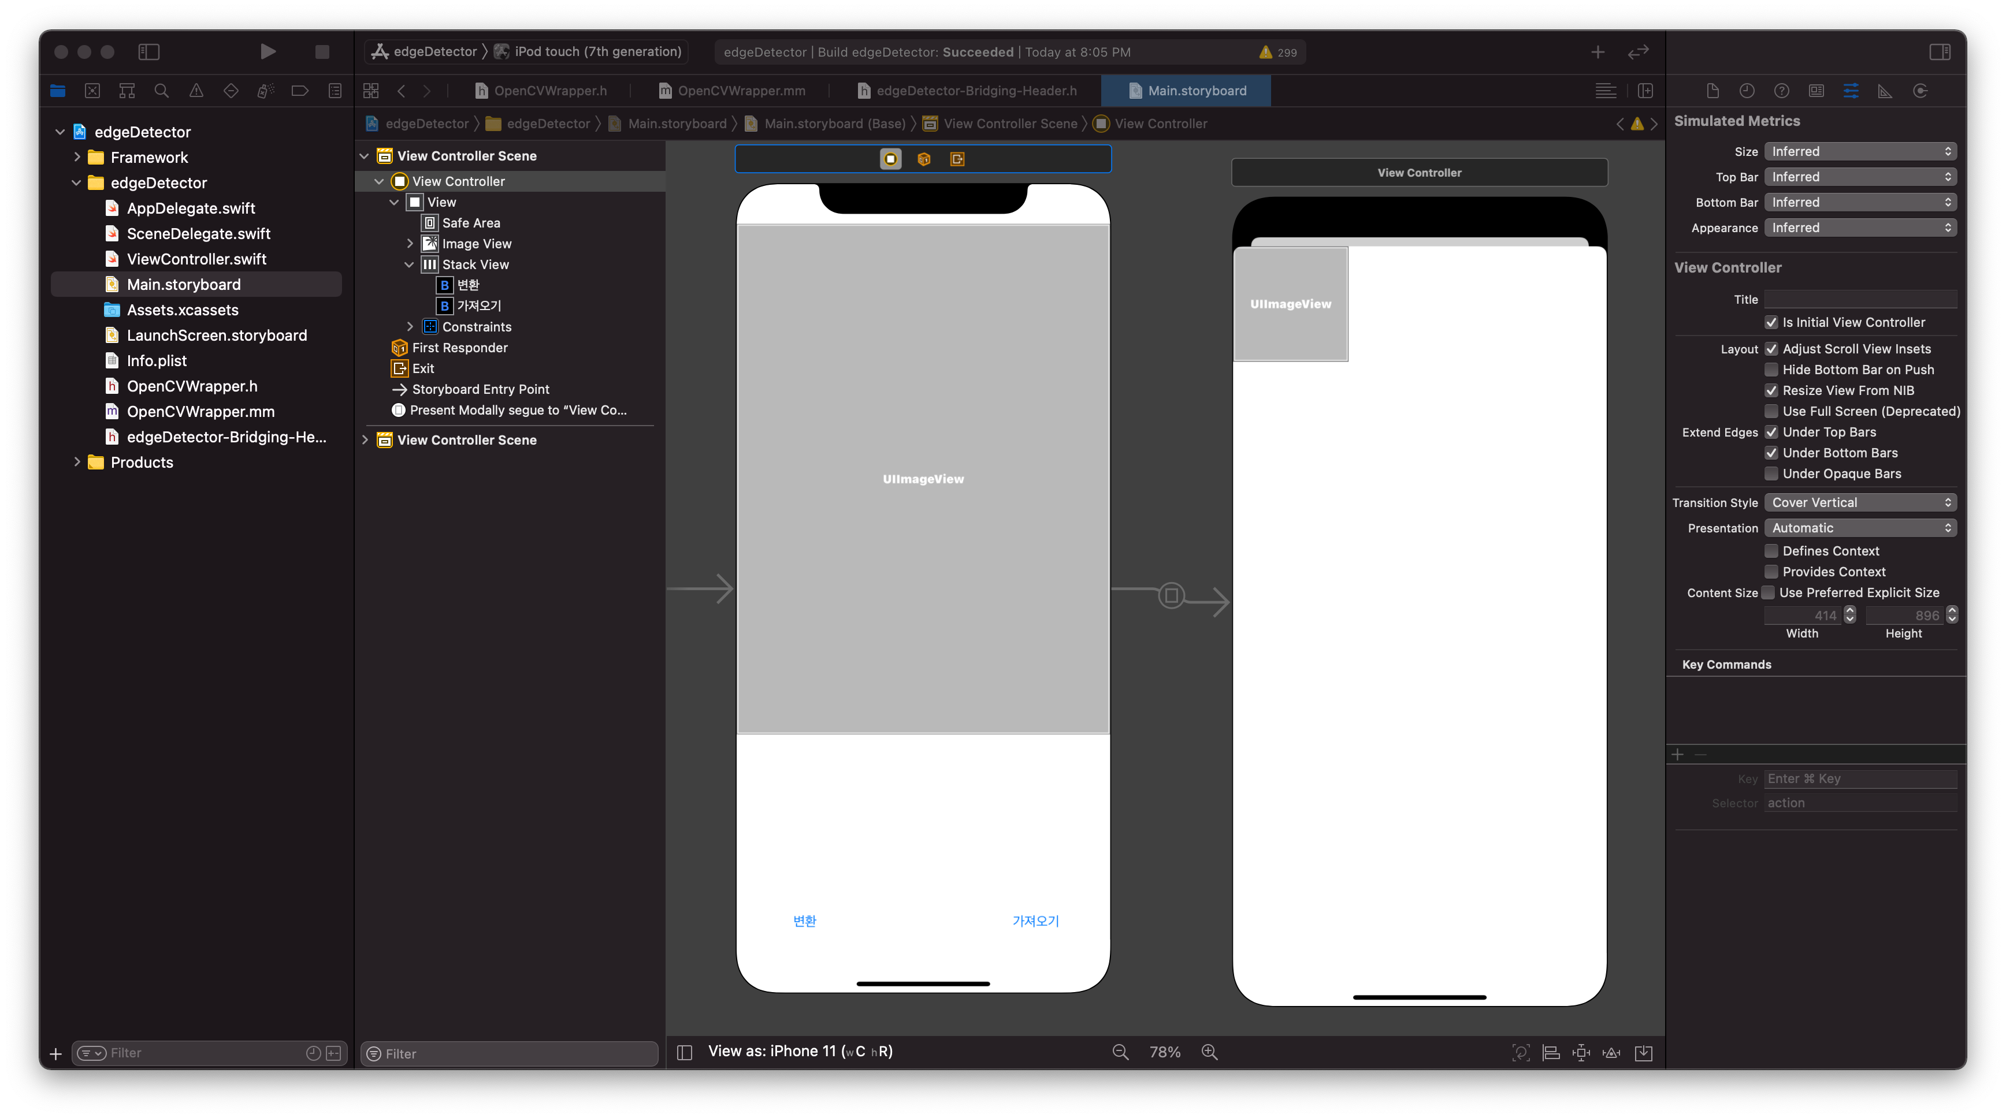Expand Constraints in document outline
This screenshot has height=1118, width=2006.
click(x=410, y=326)
